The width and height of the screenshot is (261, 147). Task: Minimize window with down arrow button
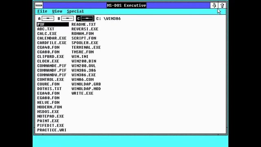(x=214, y=5)
